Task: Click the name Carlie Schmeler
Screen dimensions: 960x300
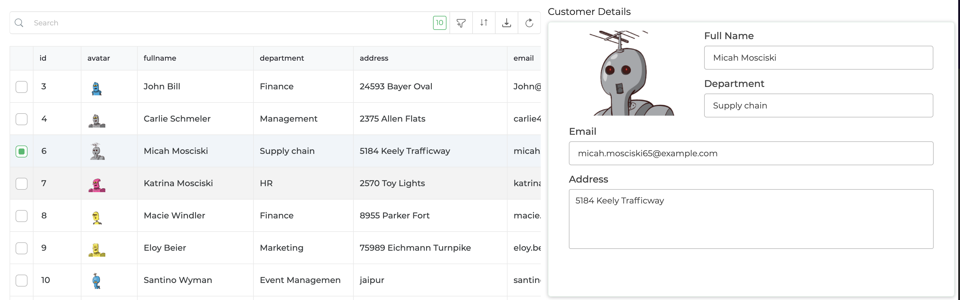Action: tap(177, 119)
